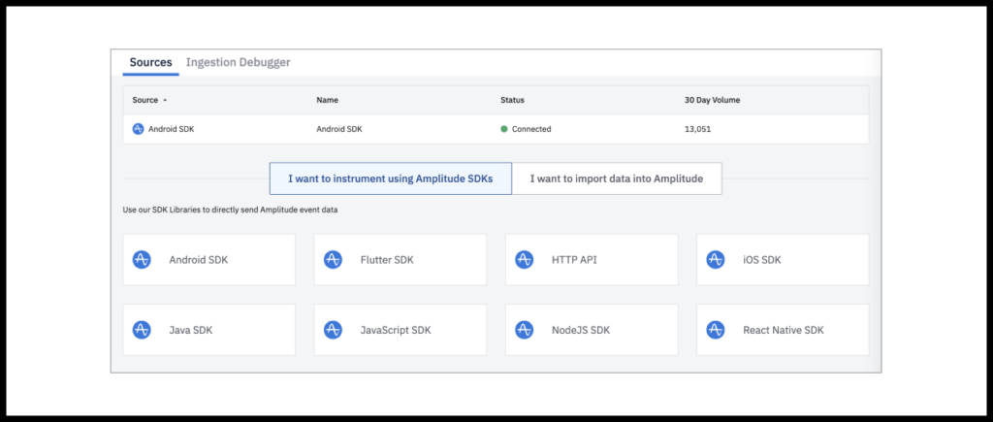Screen dimensions: 993x422
Task: Open the Flutter SDK card
Action: (400, 260)
